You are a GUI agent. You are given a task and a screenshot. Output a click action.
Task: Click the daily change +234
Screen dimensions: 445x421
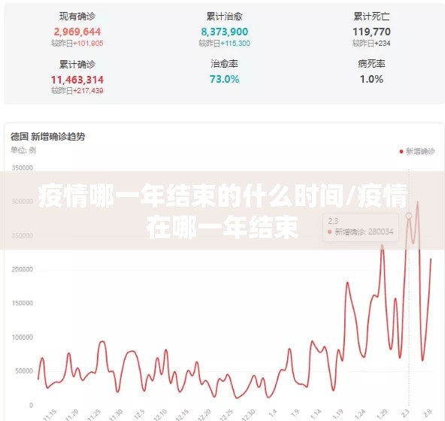pyautogui.click(x=383, y=44)
